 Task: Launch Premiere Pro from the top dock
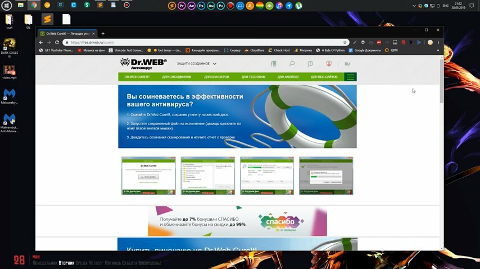pyautogui.click(x=182, y=6)
